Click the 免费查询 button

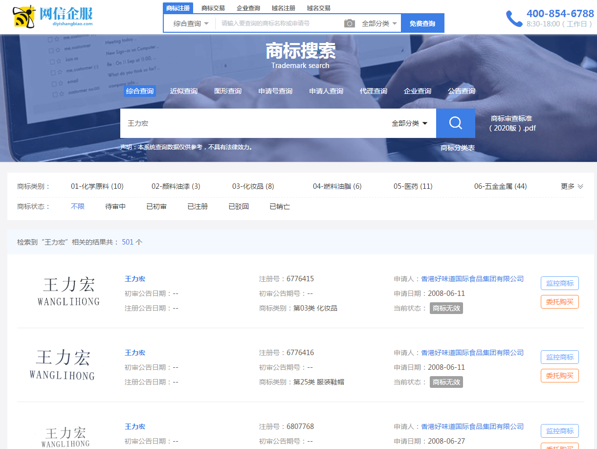click(x=422, y=23)
